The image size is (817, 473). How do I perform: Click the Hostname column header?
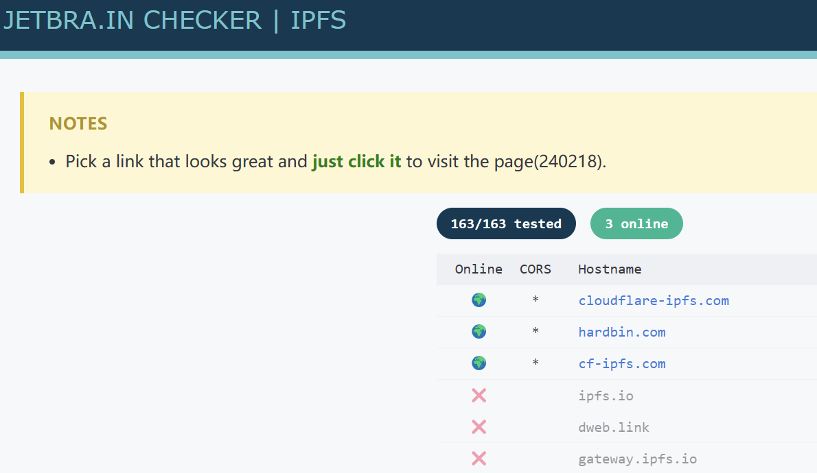pyautogui.click(x=610, y=269)
